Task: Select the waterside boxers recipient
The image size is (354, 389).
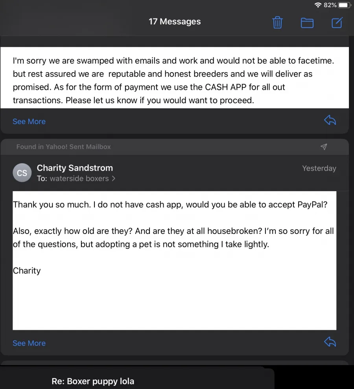Action: (79, 179)
